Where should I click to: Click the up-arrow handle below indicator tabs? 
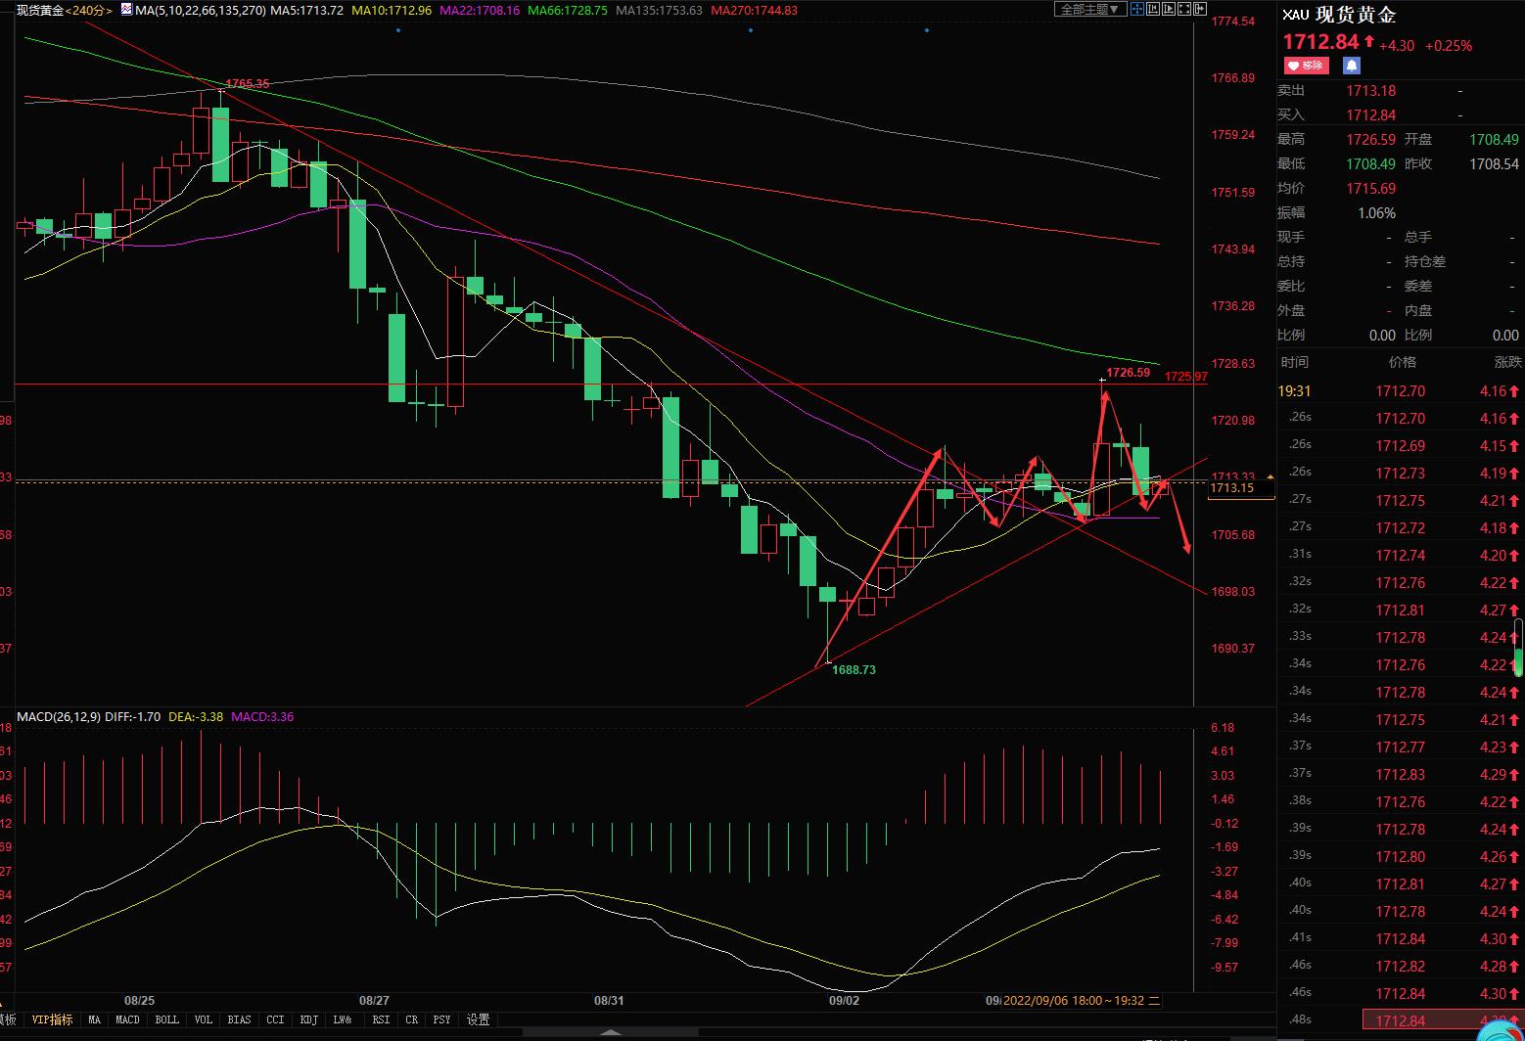click(610, 1033)
